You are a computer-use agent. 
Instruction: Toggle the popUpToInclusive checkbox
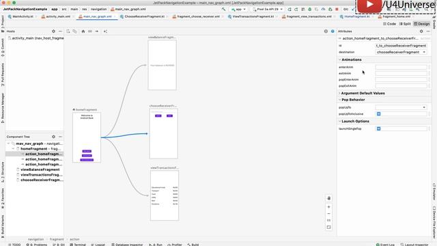tap(378, 114)
